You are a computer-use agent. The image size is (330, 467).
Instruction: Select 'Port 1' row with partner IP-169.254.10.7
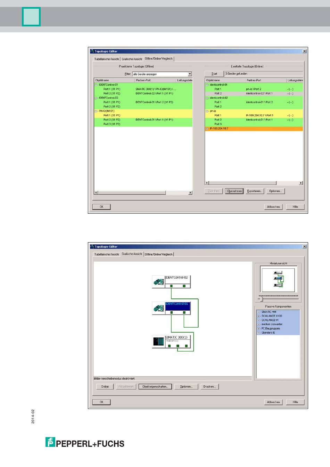[x=254, y=115]
